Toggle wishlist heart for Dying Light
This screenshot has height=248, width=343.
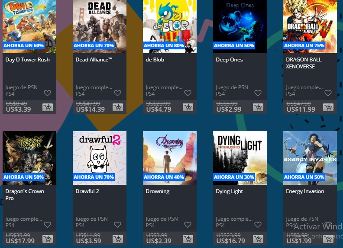(x=258, y=225)
